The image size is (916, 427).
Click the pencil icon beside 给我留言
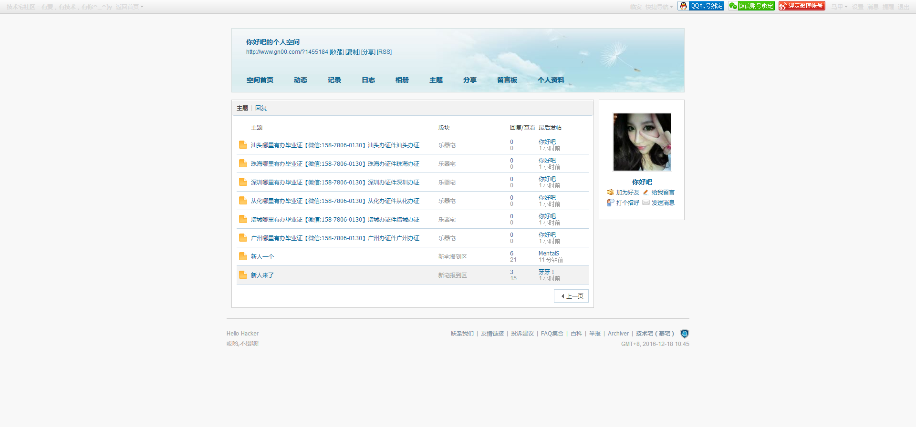tap(645, 193)
